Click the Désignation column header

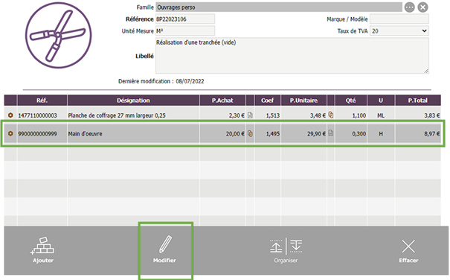(133, 101)
